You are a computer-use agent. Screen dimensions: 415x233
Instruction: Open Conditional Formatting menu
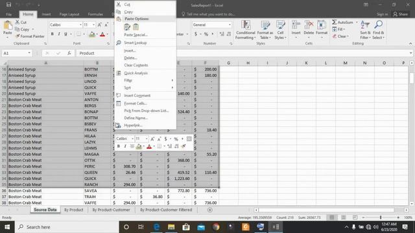[x=245, y=30]
